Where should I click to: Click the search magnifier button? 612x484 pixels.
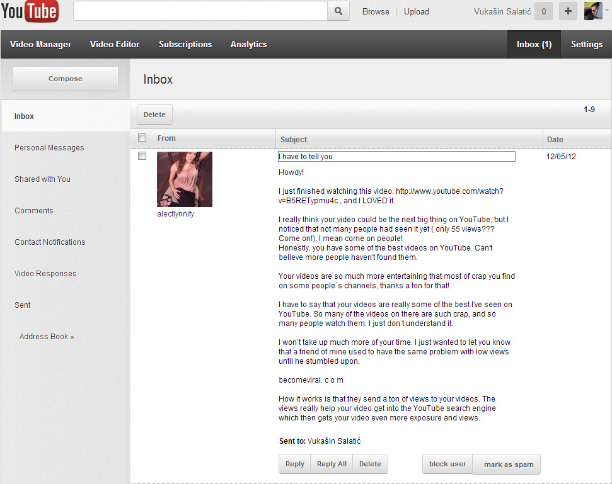tap(338, 11)
